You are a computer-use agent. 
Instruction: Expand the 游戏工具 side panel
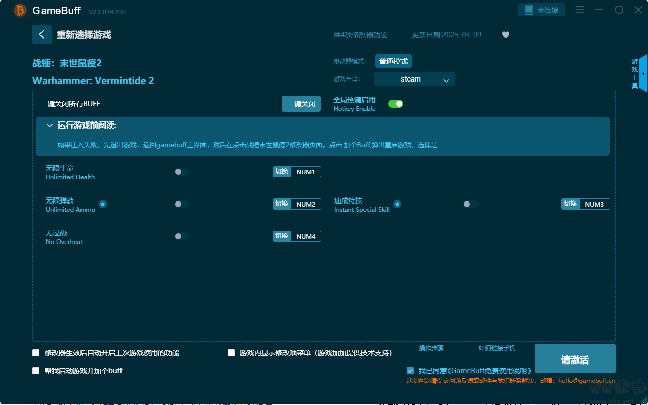click(x=643, y=73)
